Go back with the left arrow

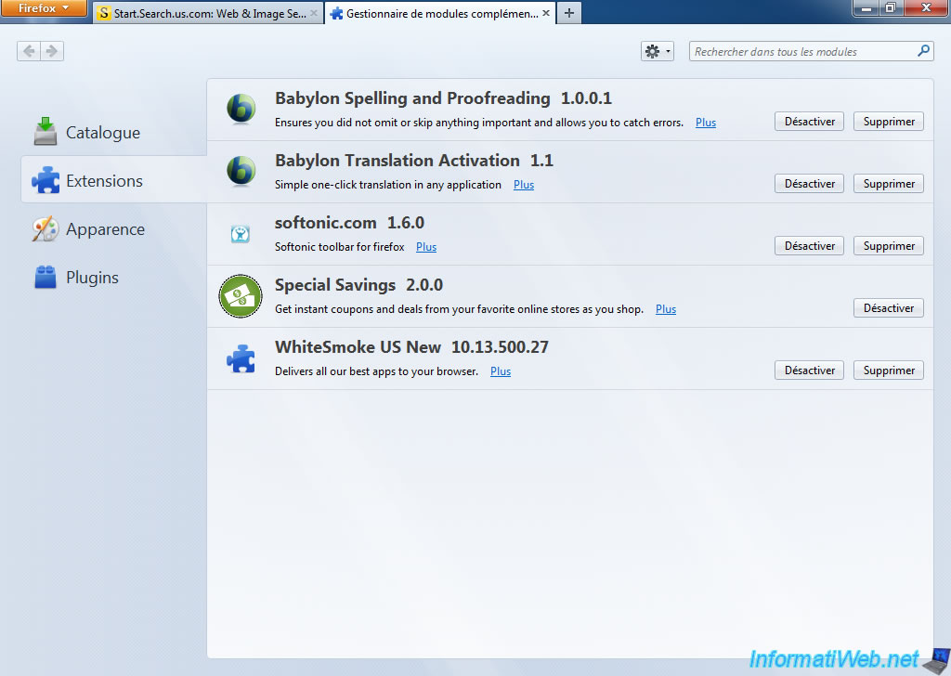pos(29,51)
